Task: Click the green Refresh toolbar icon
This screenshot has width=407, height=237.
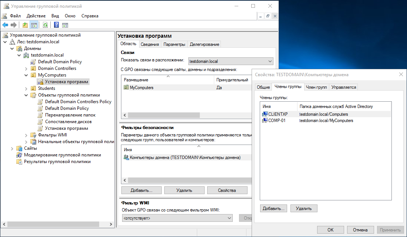Action: pyautogui.click(x=45, y=25)
